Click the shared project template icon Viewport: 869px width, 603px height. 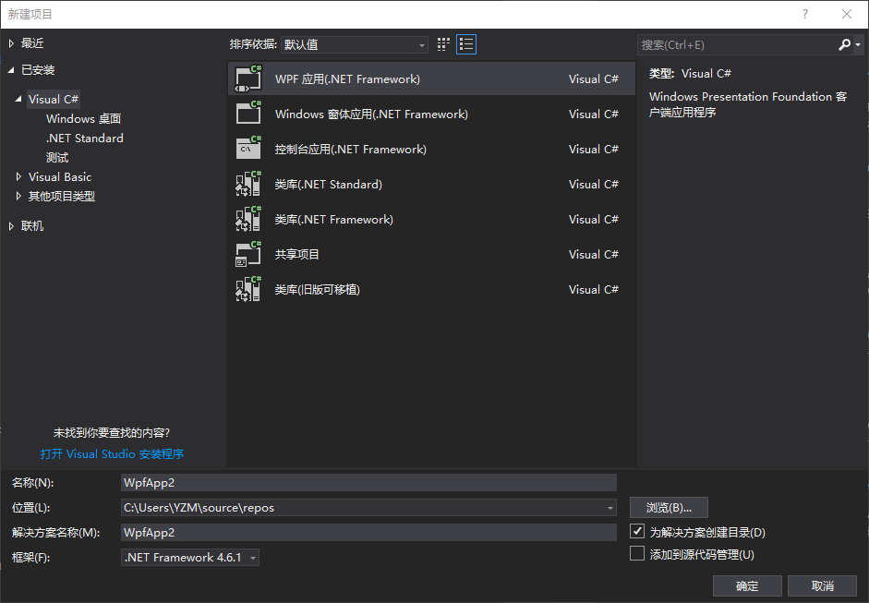click(x=248, y=254)
